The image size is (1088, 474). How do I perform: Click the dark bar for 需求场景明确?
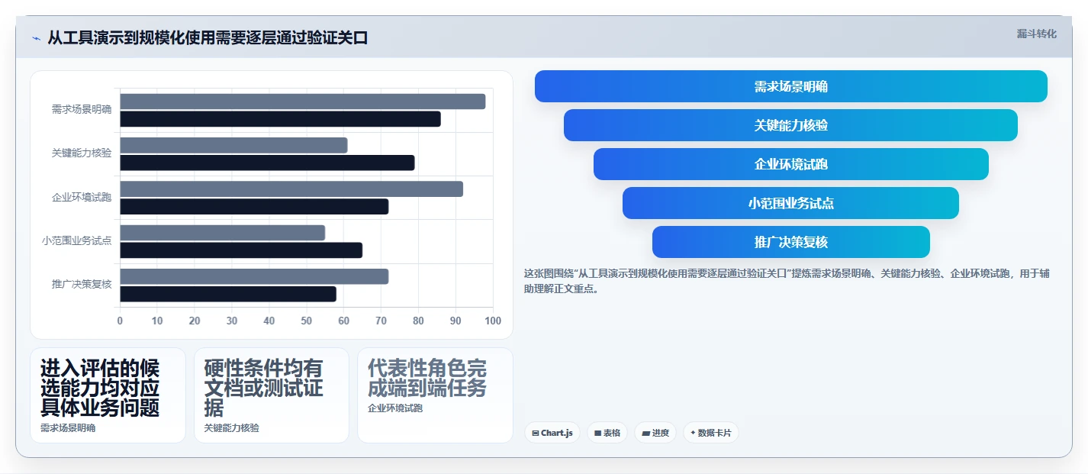(x=281, y=119)
